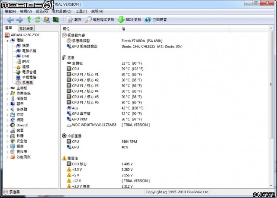Viewport: 277px width, 198px height.
Task: Open the 我的最愛(O) menu
Action: (61, 12)
